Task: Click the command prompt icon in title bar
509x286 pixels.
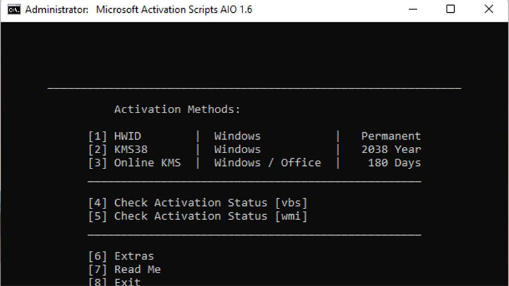Action: pos(14,10)
